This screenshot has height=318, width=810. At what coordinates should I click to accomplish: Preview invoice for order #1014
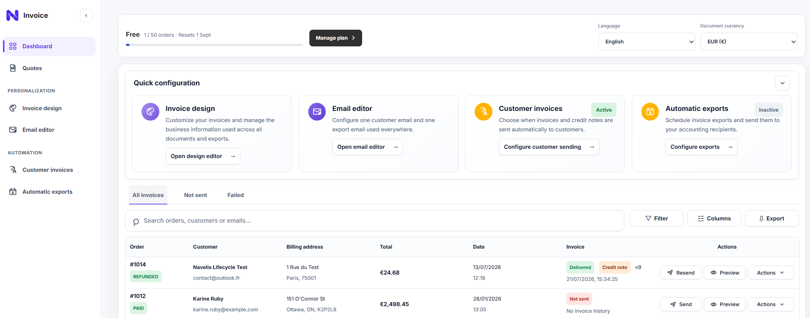[x=725, y=273]
